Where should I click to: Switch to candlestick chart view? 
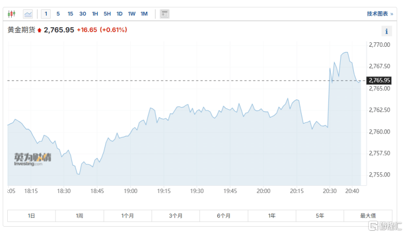[12, 14]
